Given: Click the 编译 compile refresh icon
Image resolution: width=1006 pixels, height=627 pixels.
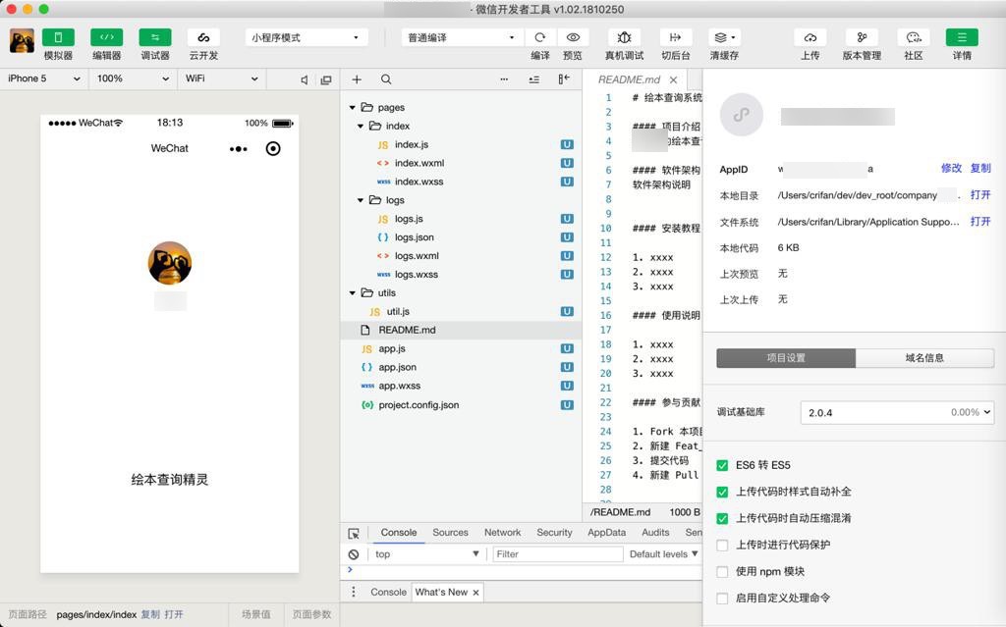Looking at the screenshot, I should pos(540,37).
